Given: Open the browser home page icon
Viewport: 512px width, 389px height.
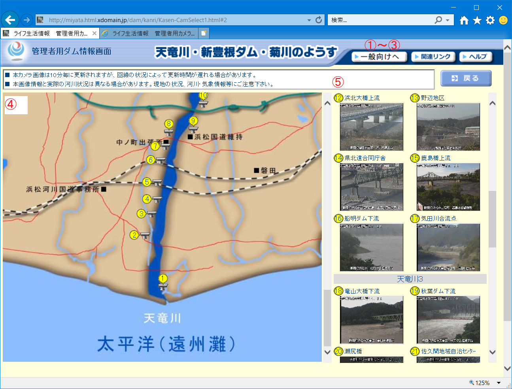Looking at the screenshot, I should 464,20.
